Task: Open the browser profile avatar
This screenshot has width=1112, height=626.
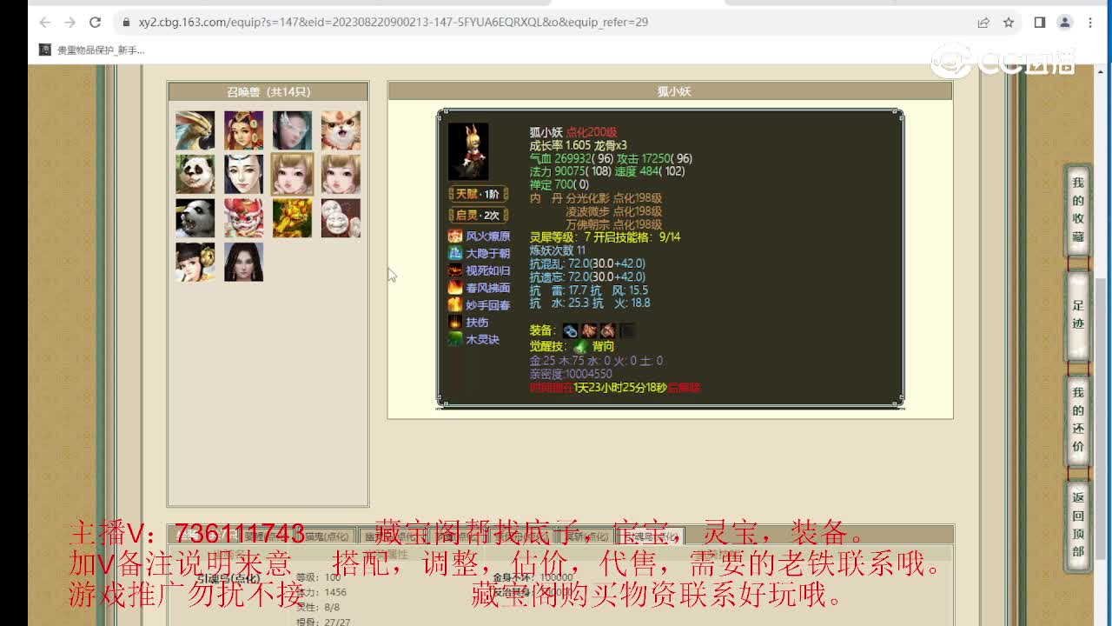Action: 1065,23
